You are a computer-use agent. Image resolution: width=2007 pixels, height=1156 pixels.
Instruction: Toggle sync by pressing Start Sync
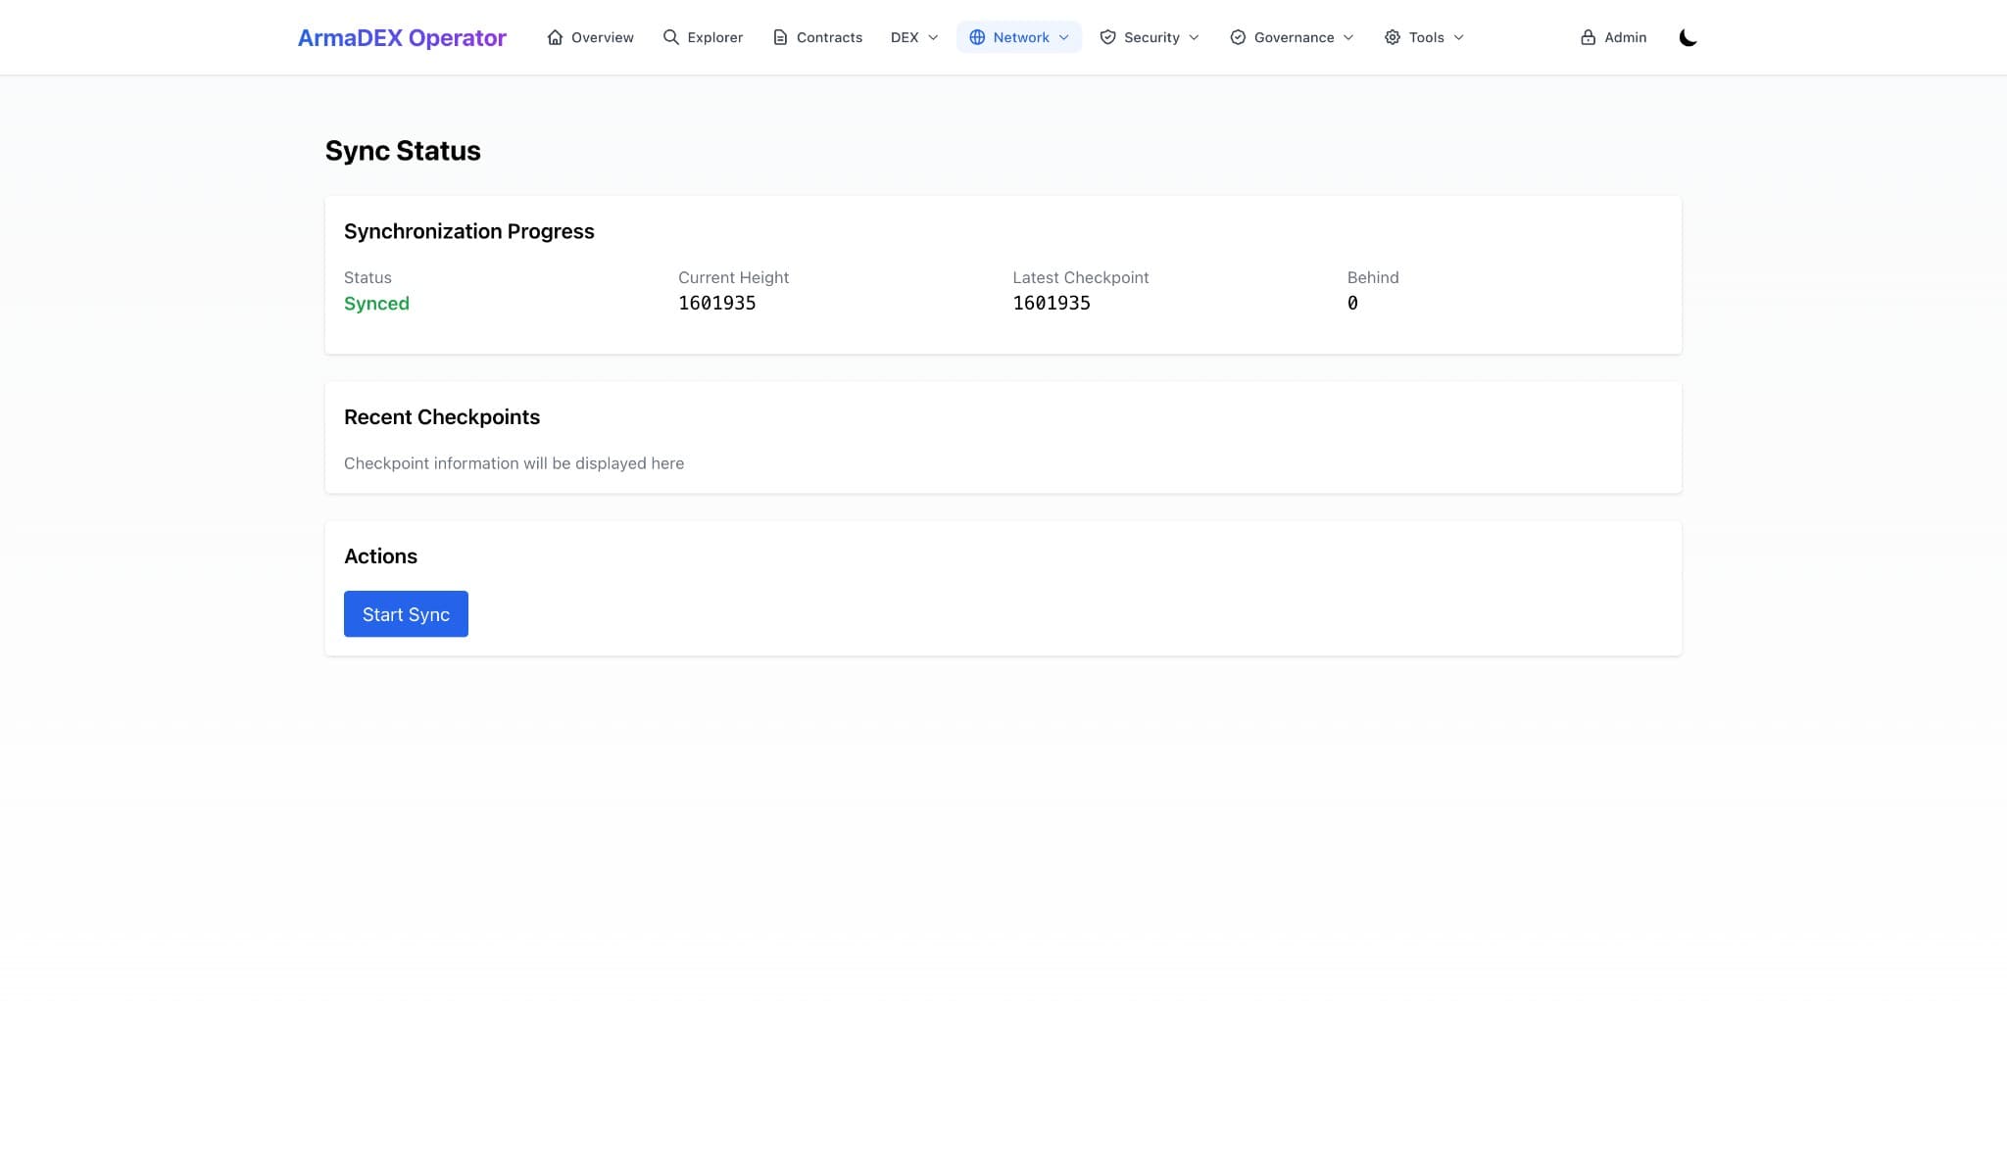point(406,613)
